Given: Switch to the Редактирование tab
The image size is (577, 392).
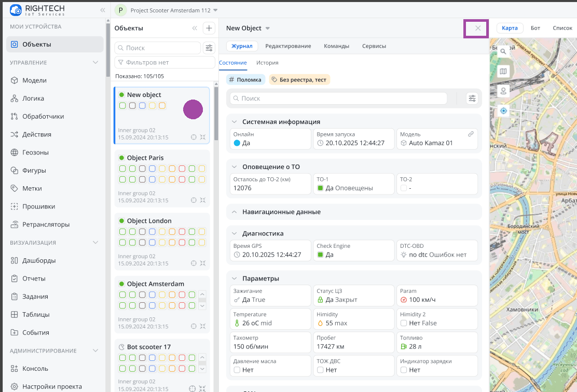Looking at the screenshot, I should pyautogui.click(x=288, y=46).
